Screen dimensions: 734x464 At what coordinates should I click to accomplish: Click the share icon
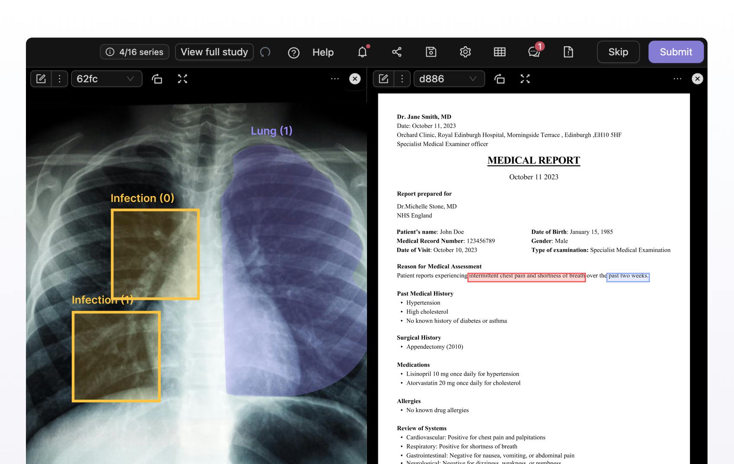pyautogui.click(x=396, y=52)
